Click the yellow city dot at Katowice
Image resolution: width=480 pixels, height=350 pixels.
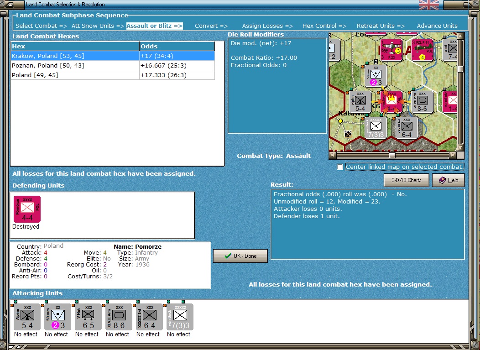340,121
